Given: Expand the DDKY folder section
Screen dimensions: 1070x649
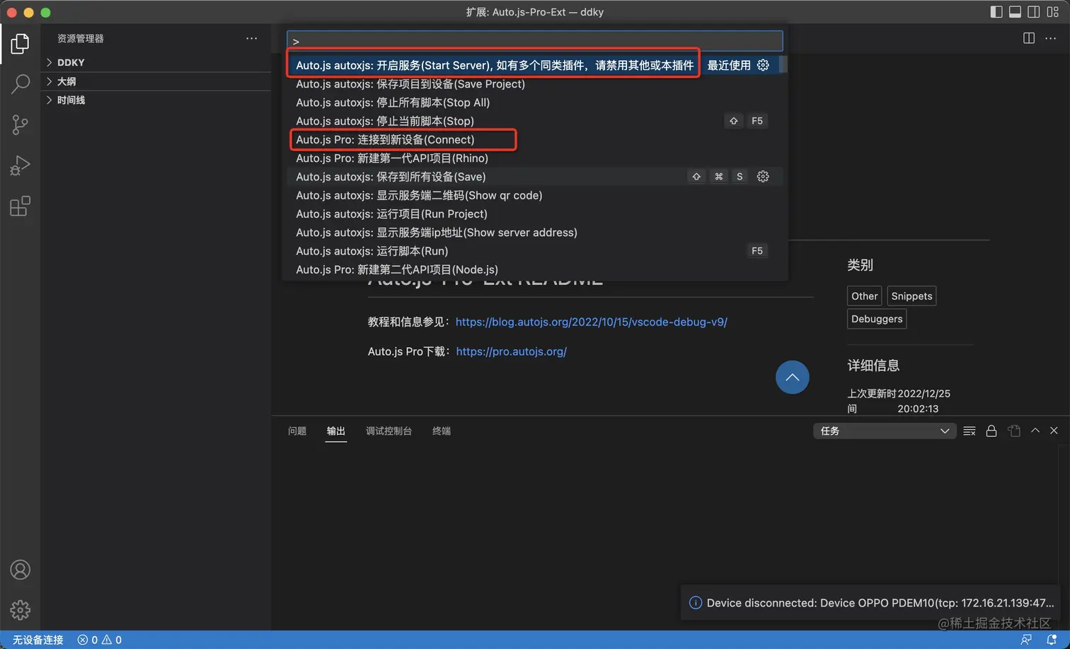Looking at the screenshot, I should point(157,62).
